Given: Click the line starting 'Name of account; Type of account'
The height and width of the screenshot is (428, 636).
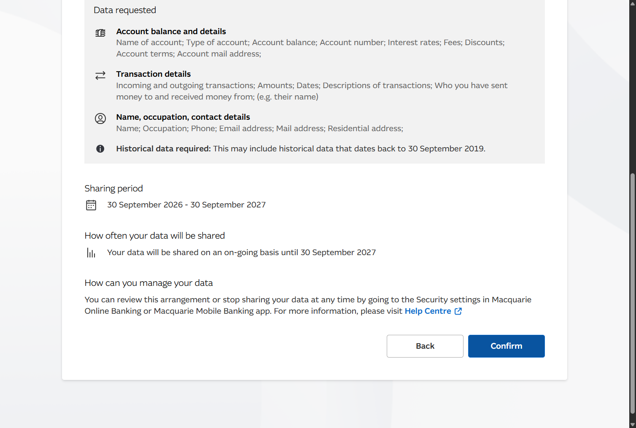Looking at the screenshot, I should [310, 48].
